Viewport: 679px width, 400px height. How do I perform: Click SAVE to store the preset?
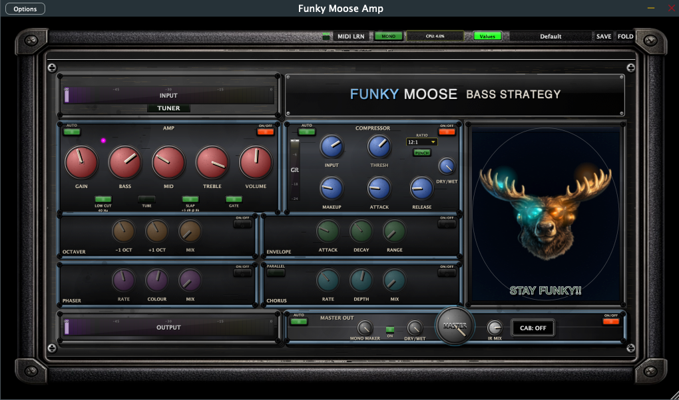click(x=603, y=36)
